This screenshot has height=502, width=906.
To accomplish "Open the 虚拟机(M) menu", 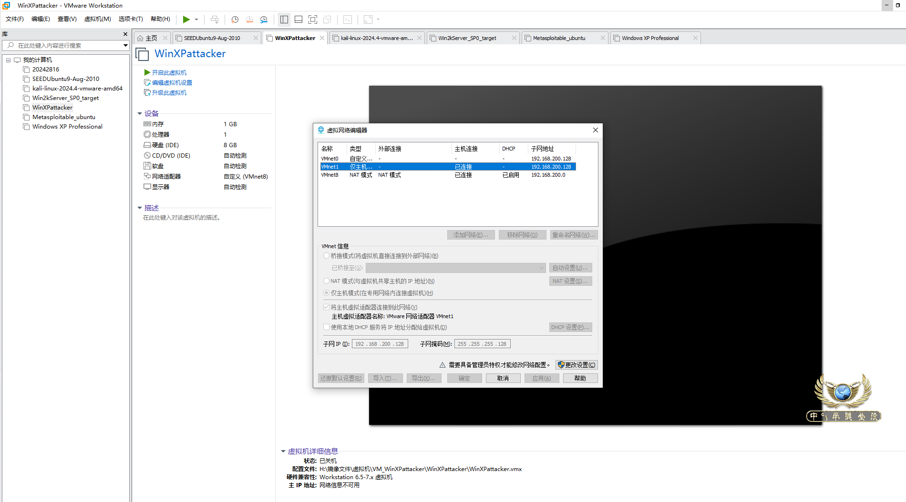I will click(98, 19).
